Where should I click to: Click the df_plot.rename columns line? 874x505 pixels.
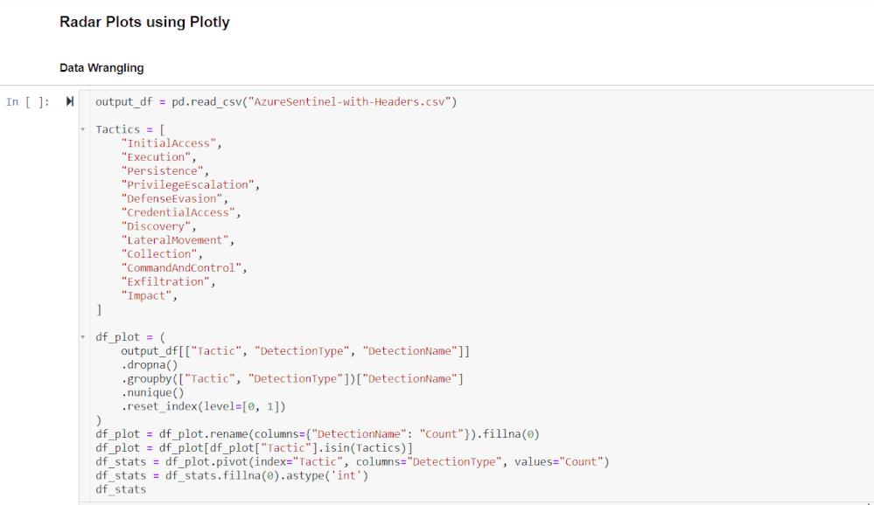pyautogui.click(x=318, y=434)
